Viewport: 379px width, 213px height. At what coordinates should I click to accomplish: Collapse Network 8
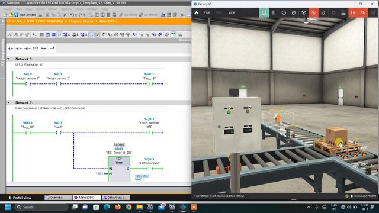pyautogui.click(x=8, y=59)
